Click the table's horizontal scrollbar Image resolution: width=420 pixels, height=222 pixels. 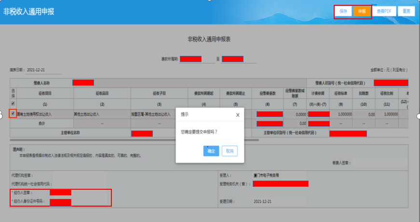(134, 140)
